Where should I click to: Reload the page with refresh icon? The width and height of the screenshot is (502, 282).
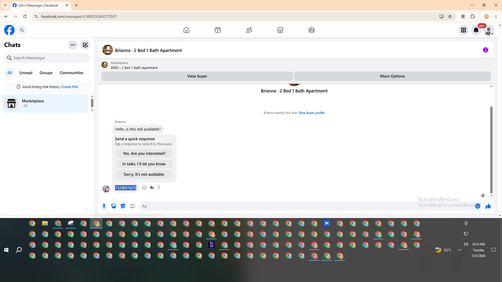[25, 16]
